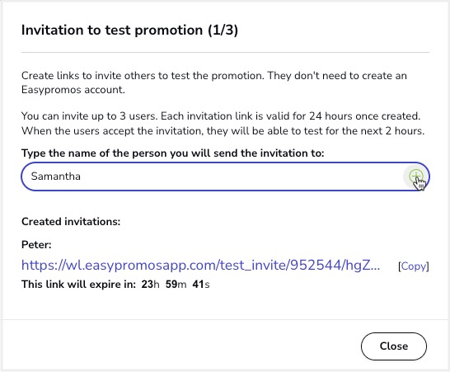Copy Peter's invitation link

point(413,266)
